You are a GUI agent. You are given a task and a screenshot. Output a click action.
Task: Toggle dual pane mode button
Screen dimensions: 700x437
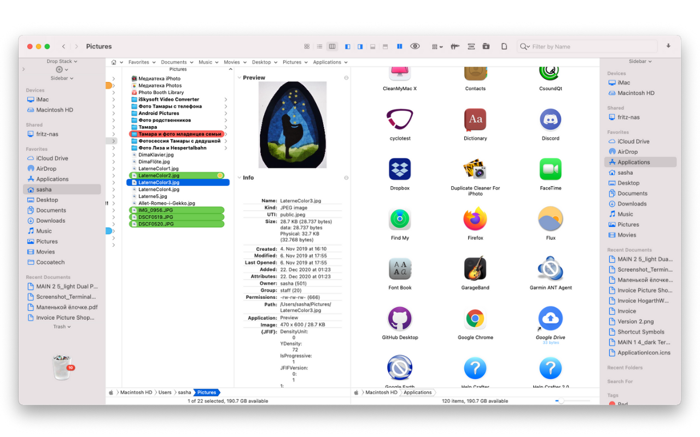(399, 46)
